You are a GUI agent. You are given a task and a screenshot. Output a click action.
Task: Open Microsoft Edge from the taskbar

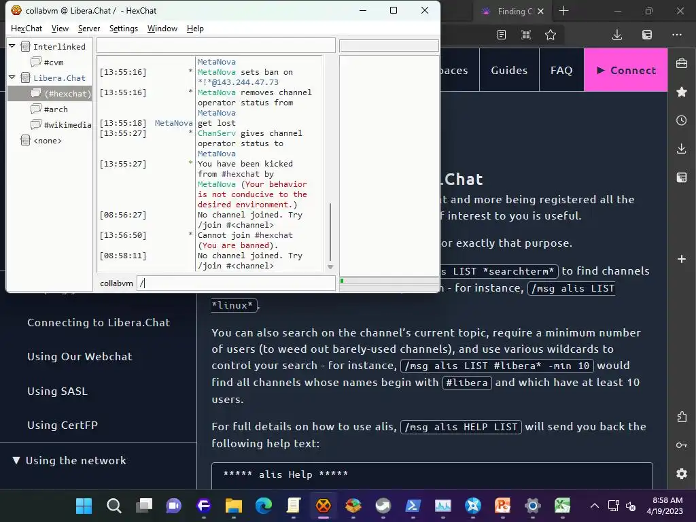coord(264,506)
